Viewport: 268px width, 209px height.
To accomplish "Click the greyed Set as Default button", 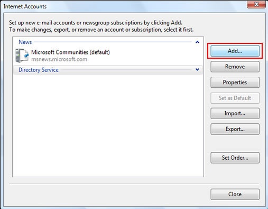I will click(x=235, y=98).
